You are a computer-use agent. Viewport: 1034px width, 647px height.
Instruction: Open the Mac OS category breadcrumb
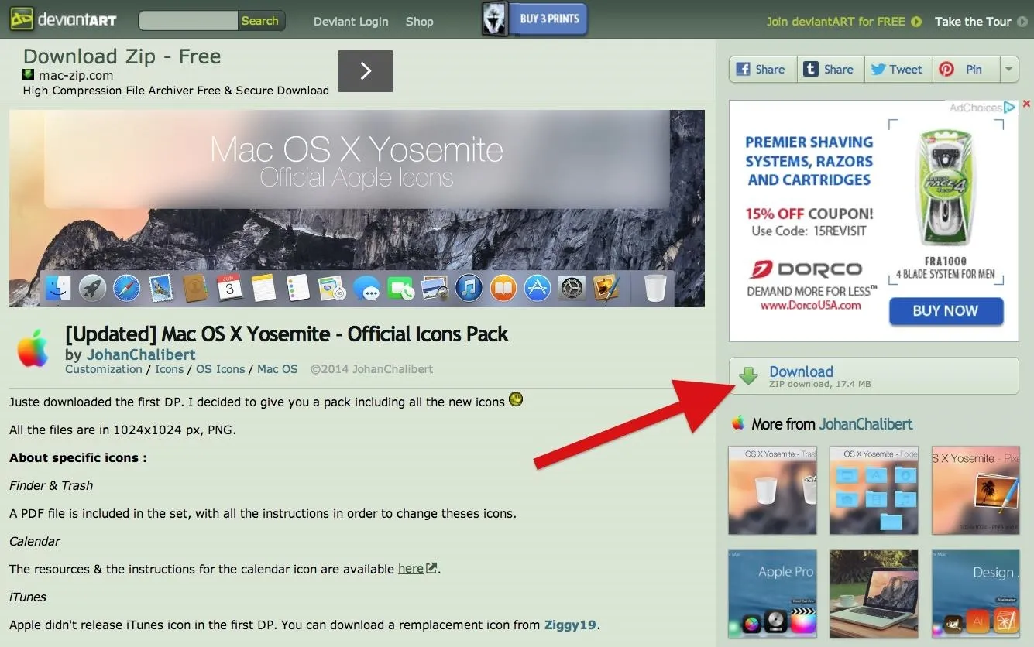277,369
